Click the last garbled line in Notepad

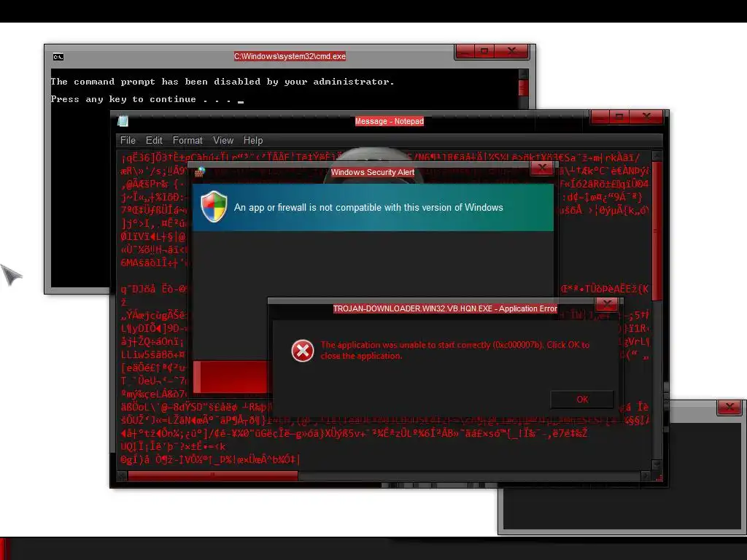(210, 459)
